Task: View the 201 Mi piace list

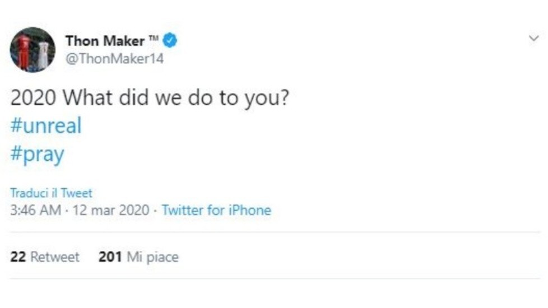Action: 138,257
